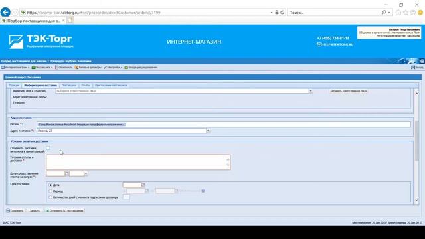Viewport: 425px width, 239px height.
Task: Open the response date calendar picker icon
Action: (x=67, y=173)
